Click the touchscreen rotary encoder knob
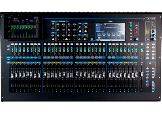Viewport: 162px width, 113px height. (137, 39)
